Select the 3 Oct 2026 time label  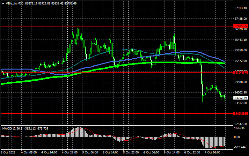pos(8,152)
